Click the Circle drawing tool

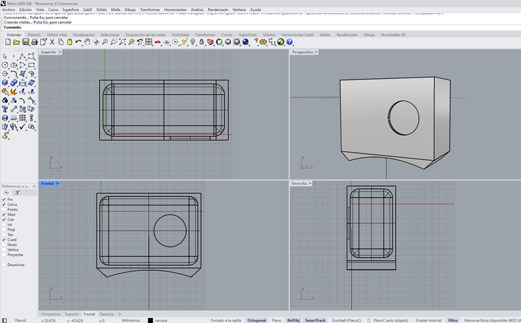[x=5, y=65]
